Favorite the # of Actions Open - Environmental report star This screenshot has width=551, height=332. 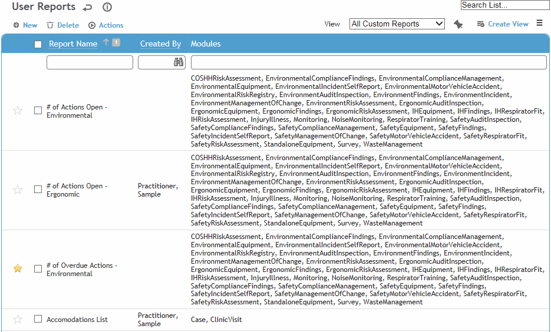click(x=18, y=111)
